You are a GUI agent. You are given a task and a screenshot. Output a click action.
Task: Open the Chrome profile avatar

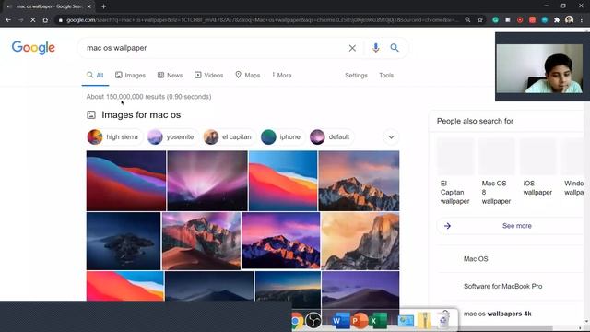pyautogui.click(x=570, y=19)
